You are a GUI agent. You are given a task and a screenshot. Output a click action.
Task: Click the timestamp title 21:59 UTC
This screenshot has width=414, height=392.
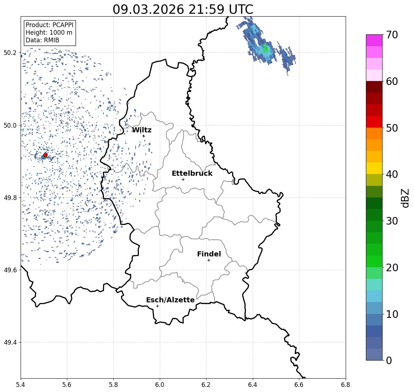click(183, 9)
